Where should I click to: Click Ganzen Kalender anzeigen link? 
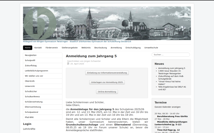(168, 107)
